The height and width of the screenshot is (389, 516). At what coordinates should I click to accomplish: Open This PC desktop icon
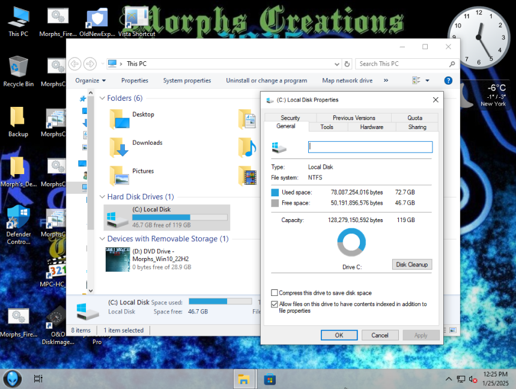click(19, 21)
